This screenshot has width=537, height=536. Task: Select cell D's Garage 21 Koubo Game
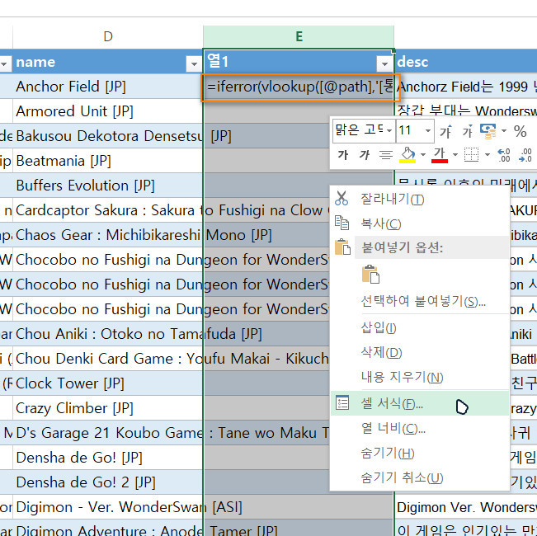click(x=108, y=433)
